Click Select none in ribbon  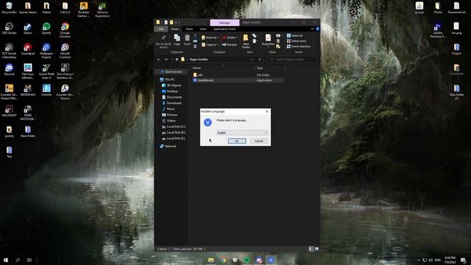(297, 41)
